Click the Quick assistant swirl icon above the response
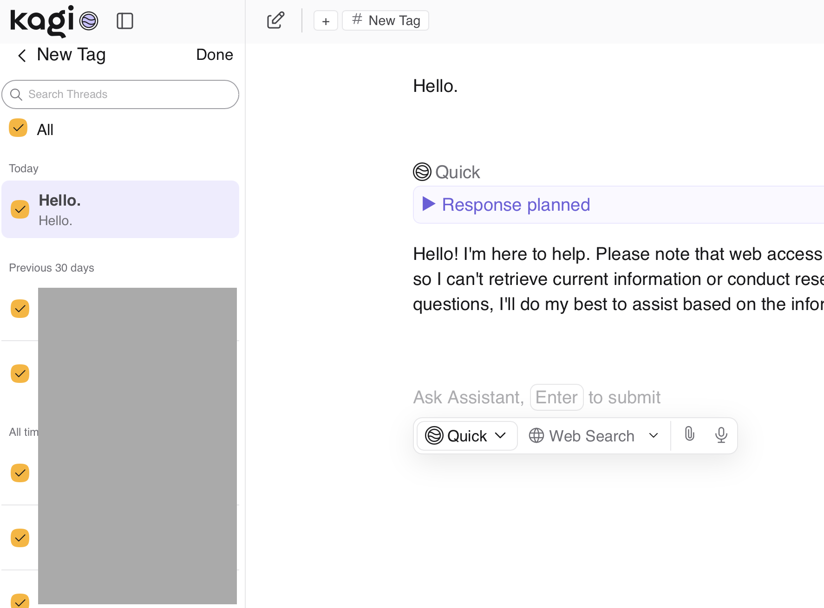Image resolution: width=824 pixels, height=608 pixels. click(x=422, y=172)
